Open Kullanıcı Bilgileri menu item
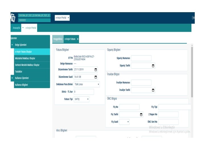Viewport: 205px width, 153px height. click(32, 85)
